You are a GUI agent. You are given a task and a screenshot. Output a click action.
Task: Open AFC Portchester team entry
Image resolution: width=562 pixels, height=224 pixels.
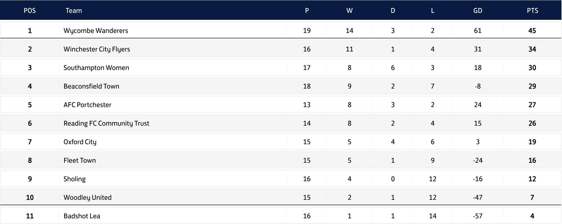pyautogui.click(x=87, y=105)
